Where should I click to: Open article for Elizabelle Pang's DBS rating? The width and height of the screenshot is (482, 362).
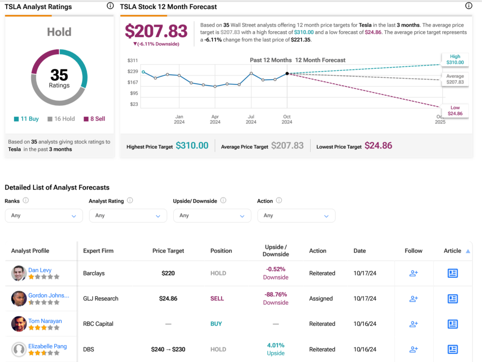click(452, 349)
